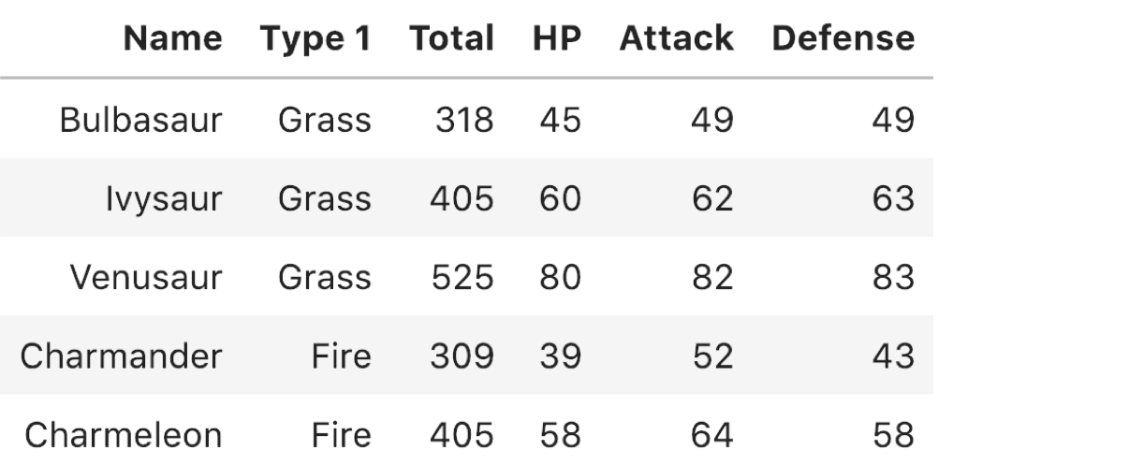Click the Venusaur name cell

tap(146, 277)
